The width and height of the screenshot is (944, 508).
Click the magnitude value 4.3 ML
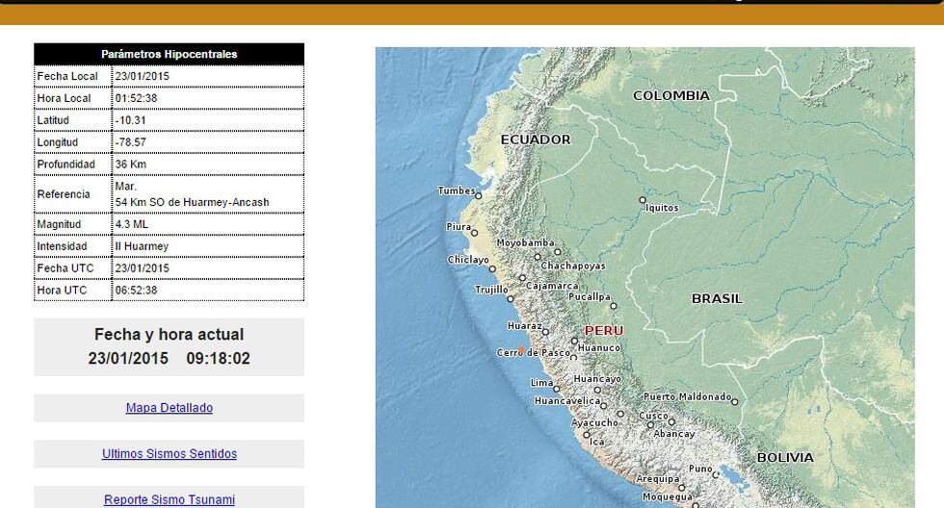click(130, 223)
